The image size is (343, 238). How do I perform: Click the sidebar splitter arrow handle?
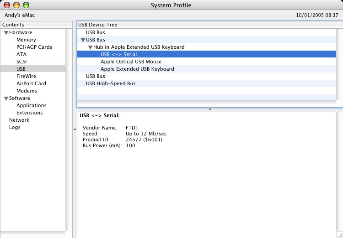[x=75, y=129]
